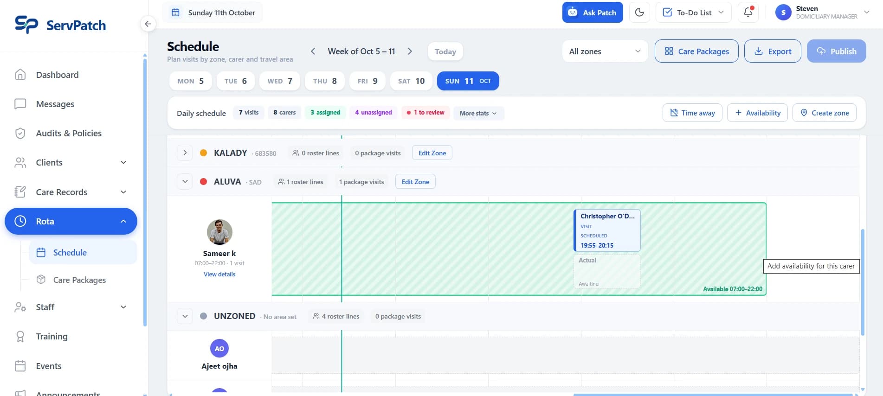The image size is (883, 396).
Task: Go to the previous week
Action: [313, 51]
